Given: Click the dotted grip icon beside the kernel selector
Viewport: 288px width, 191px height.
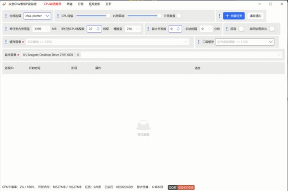Looking at the screenshot, I should click(x=6, y=16).
